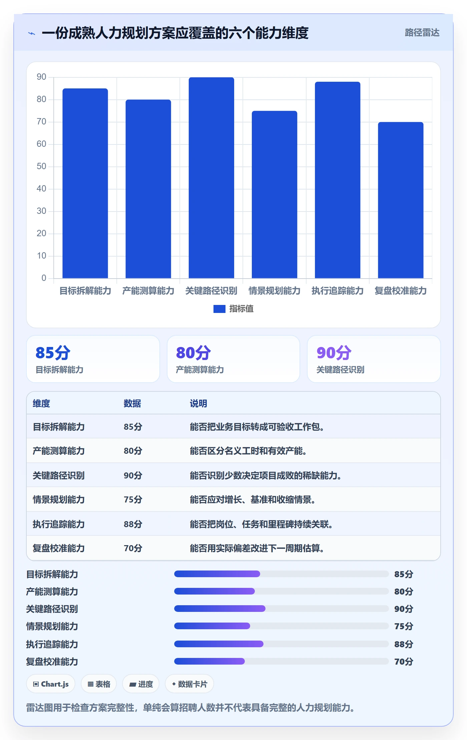This screenshot has height=740, width=467.
Task: Open the 85分 目标拆解能力 data card
Action: [93, 359]
